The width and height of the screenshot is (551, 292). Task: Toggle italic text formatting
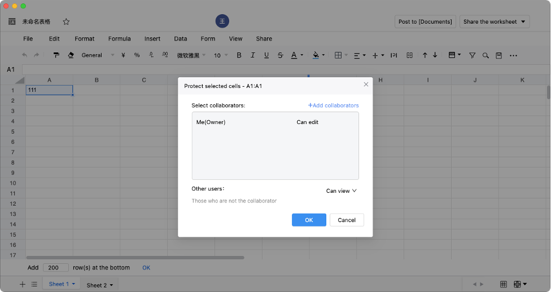253,55
